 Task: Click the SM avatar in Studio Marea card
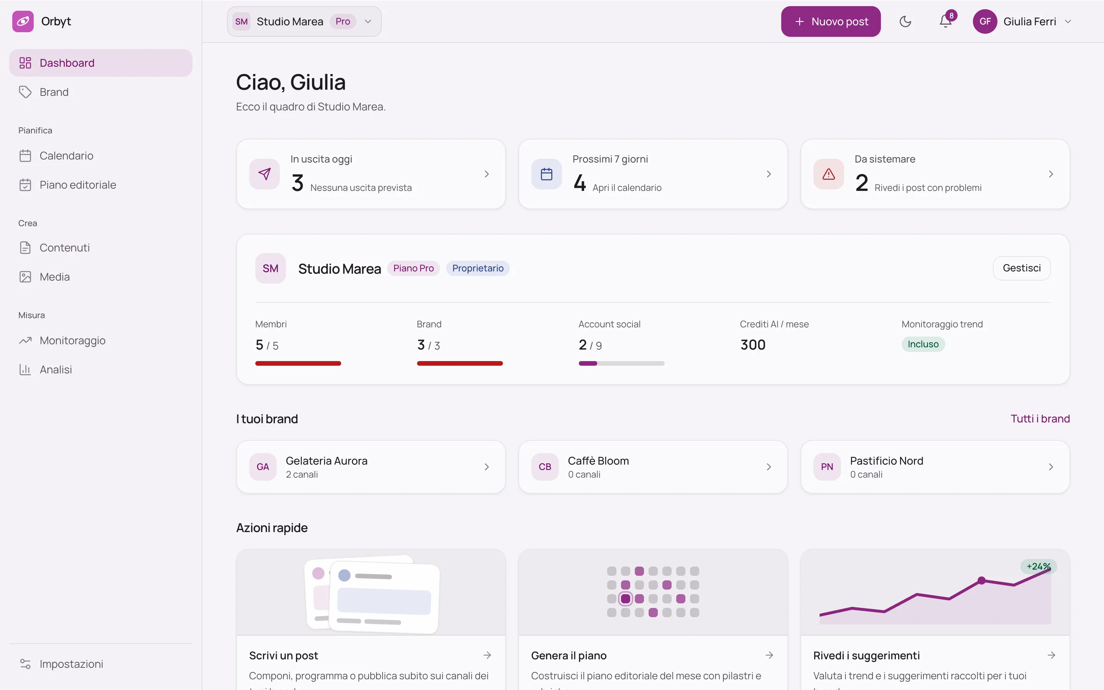click(271, 268)
